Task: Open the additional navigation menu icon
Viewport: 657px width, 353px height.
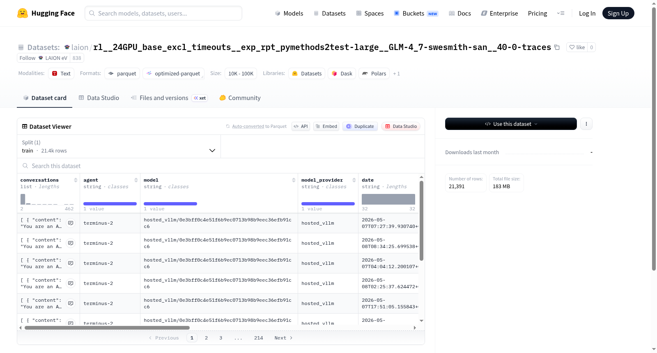Action: click(x=561, y=14)
